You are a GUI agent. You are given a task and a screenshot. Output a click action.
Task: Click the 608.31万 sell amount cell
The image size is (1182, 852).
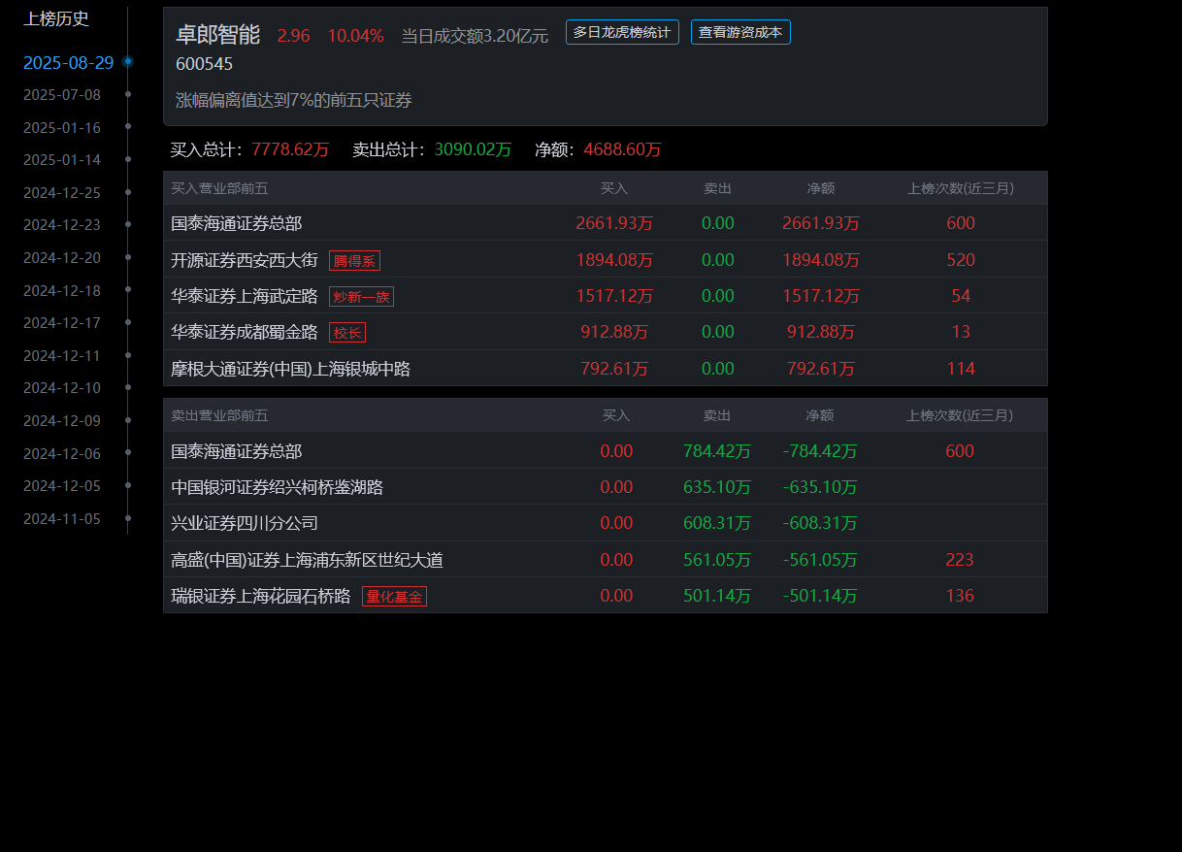click(x=717, y=523)
